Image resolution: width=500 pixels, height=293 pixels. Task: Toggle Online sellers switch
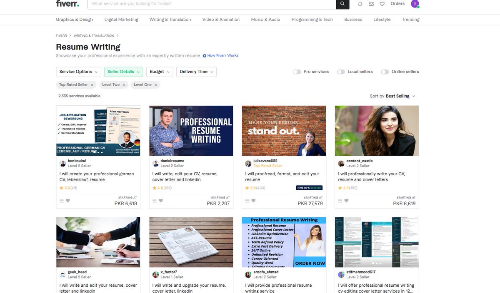click(x=385, y=72)
